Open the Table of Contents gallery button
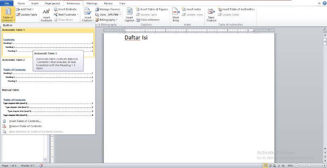 coord(8,14)
